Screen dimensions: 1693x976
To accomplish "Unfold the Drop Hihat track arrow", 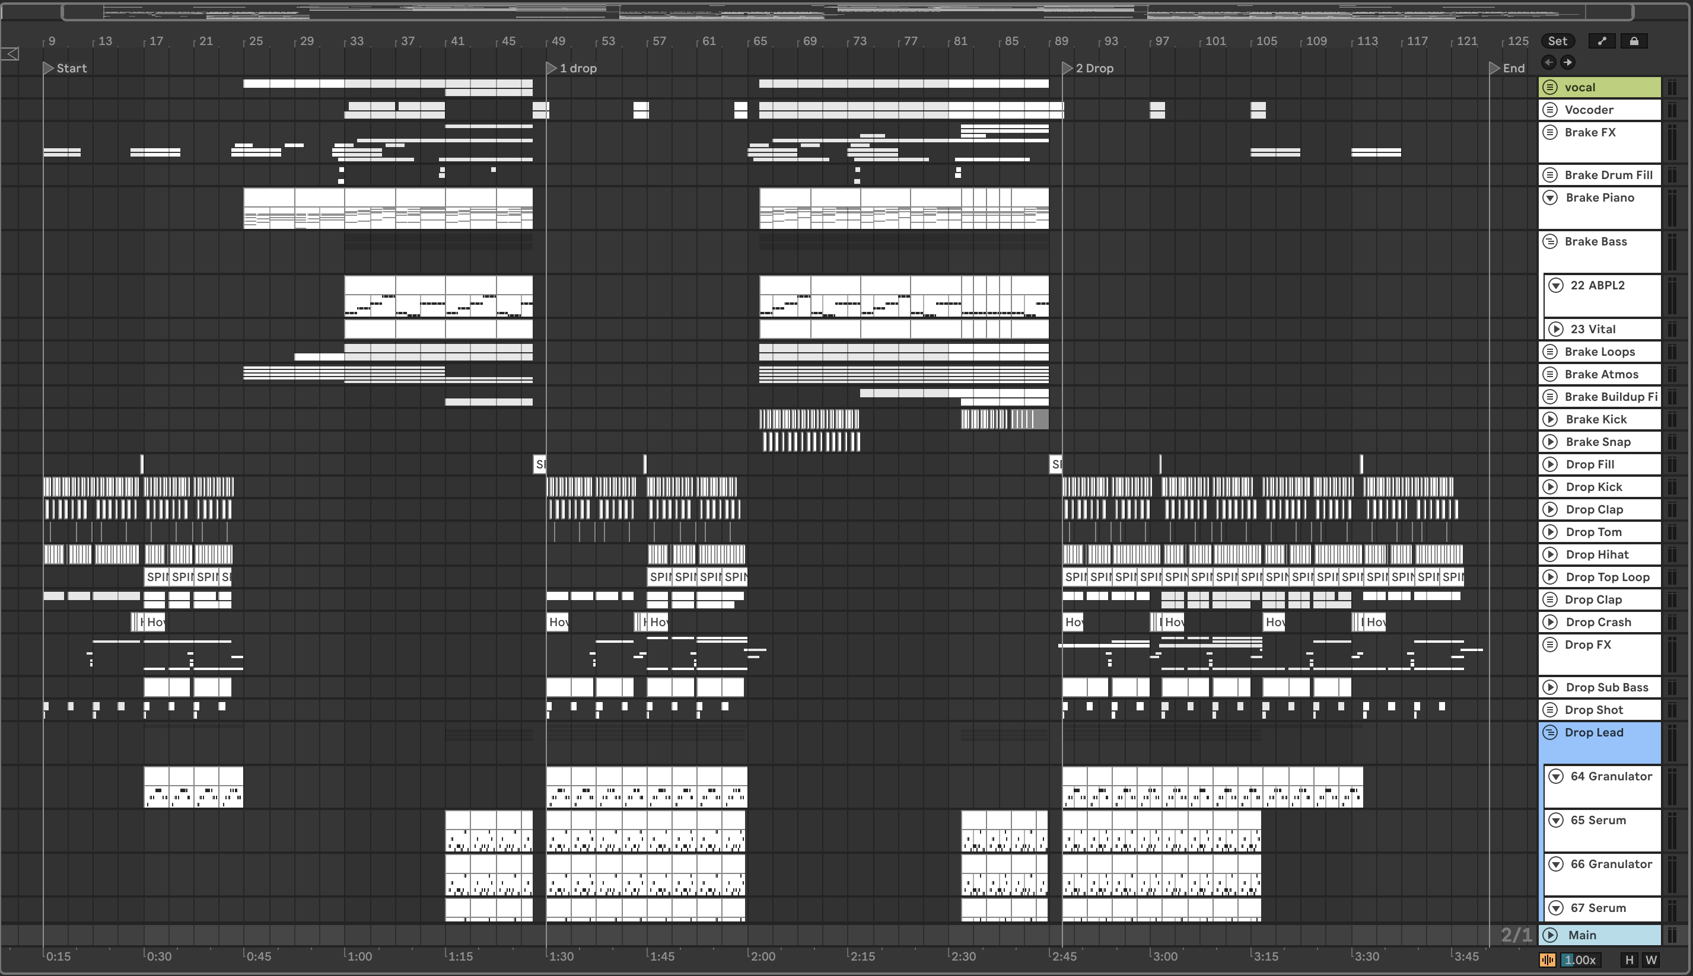I will pyautogui.click(x=1549, y=554).
